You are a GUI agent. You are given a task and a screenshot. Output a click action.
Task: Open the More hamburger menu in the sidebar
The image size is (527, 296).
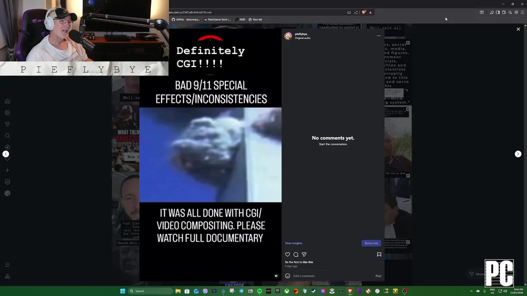(7, 265)
